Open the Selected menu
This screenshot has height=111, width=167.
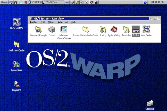[63, 22]
